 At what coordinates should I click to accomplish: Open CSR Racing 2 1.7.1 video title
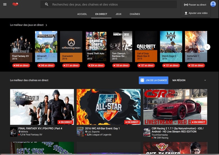pos(177,130)
